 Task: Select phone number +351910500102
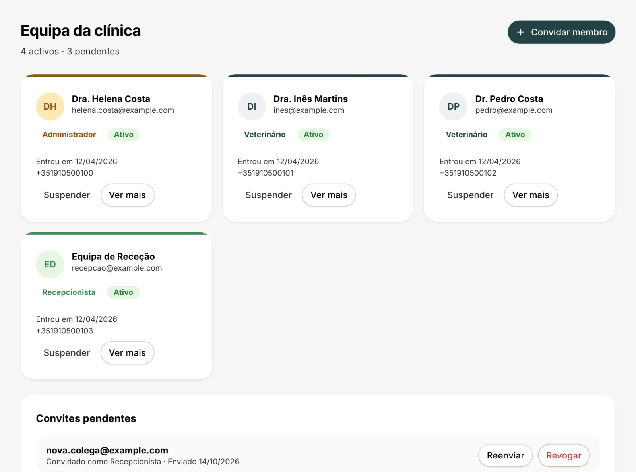point(468,173)
